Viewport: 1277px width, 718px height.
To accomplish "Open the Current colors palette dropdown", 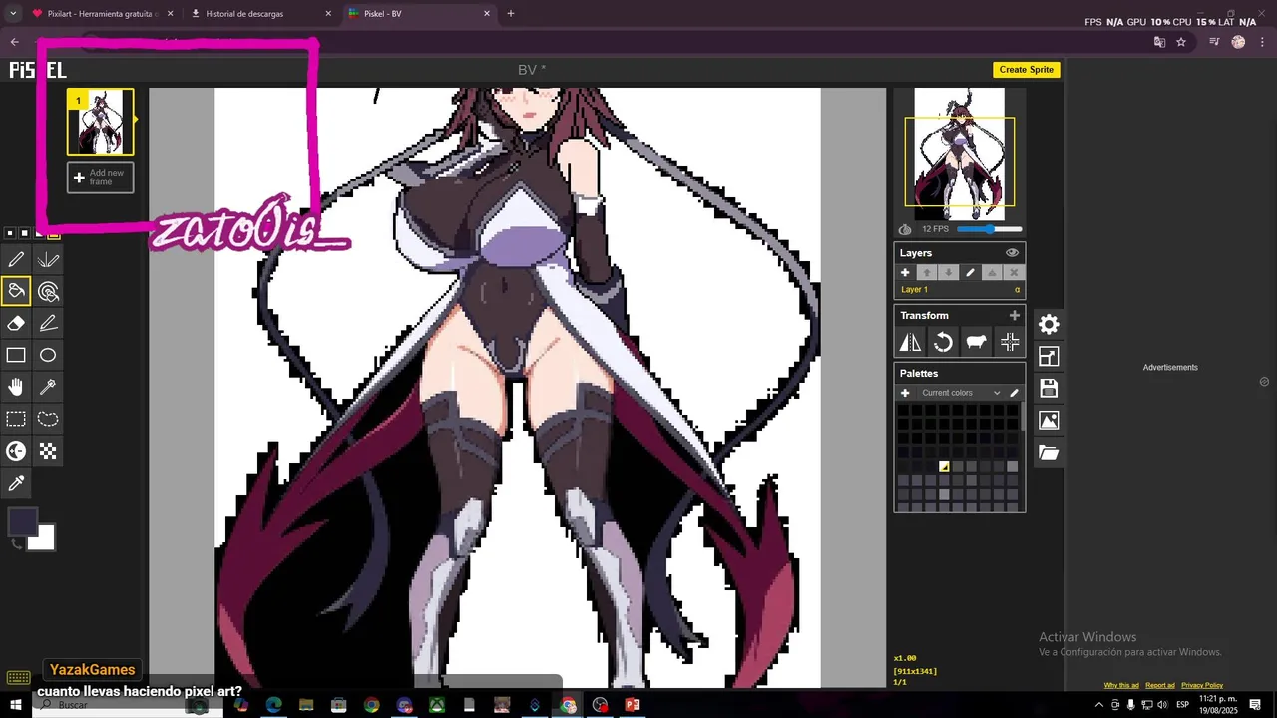I will coord(960,393).
